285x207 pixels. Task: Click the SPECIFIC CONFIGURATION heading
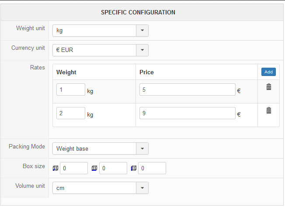click(138, 12)
